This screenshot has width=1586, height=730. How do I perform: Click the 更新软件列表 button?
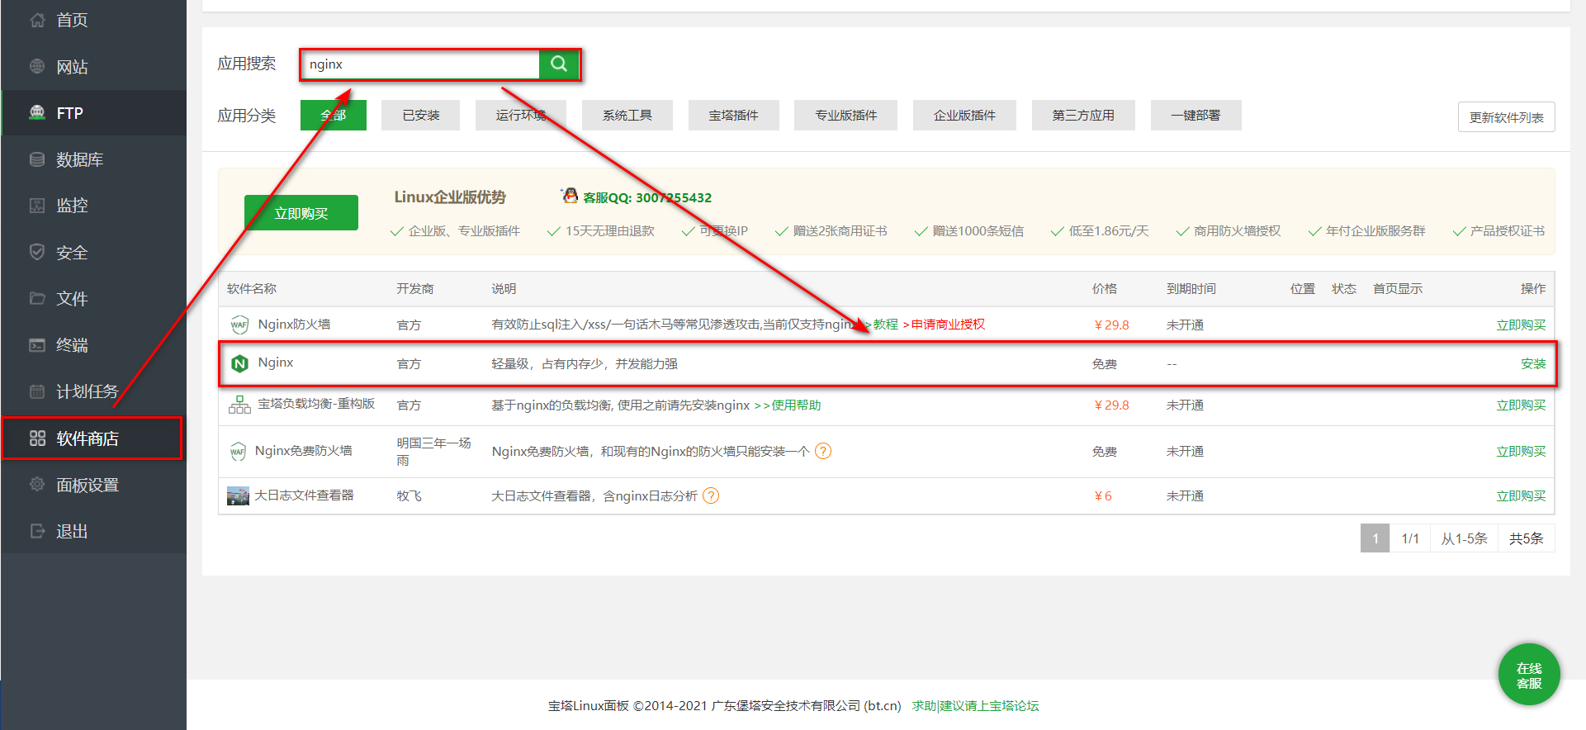coord(1507,117)
